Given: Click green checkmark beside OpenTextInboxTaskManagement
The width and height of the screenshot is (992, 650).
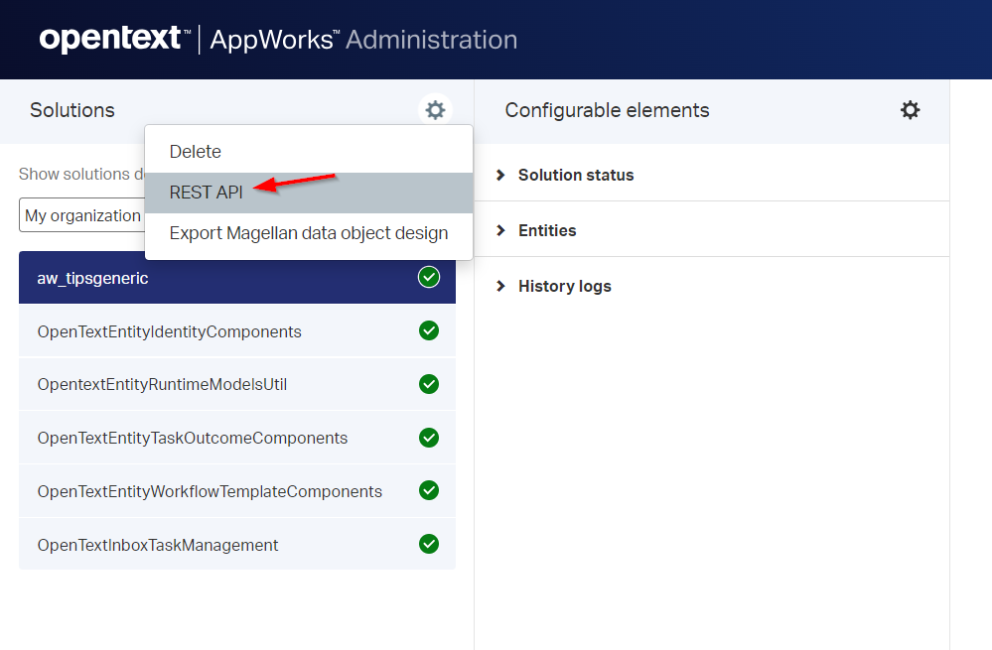Looking at the screenshot, I should tap(429, 544).
